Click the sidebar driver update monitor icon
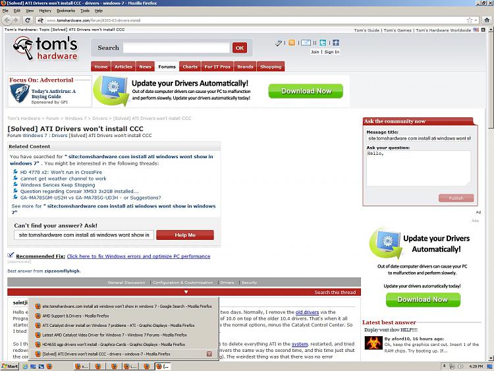Viewport: 494px width, 371px height. 385,243
